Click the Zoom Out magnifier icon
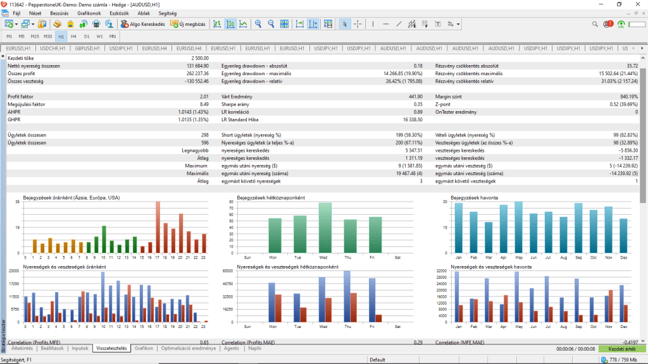This screenshot has height=364, width=648. point(271,24)
